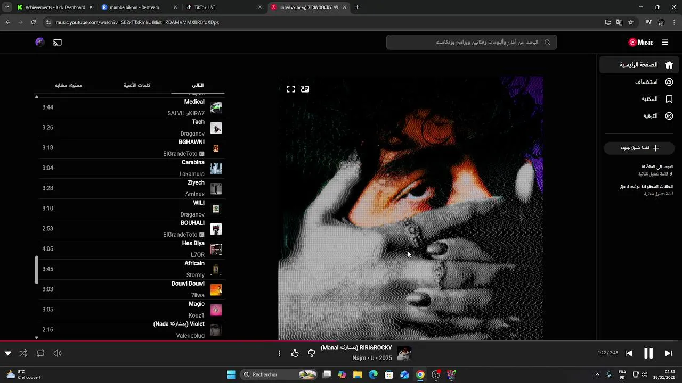Viewport: 682px width, 383px height.
Task: Open a new browser tab with plus button
Action: 357,7
